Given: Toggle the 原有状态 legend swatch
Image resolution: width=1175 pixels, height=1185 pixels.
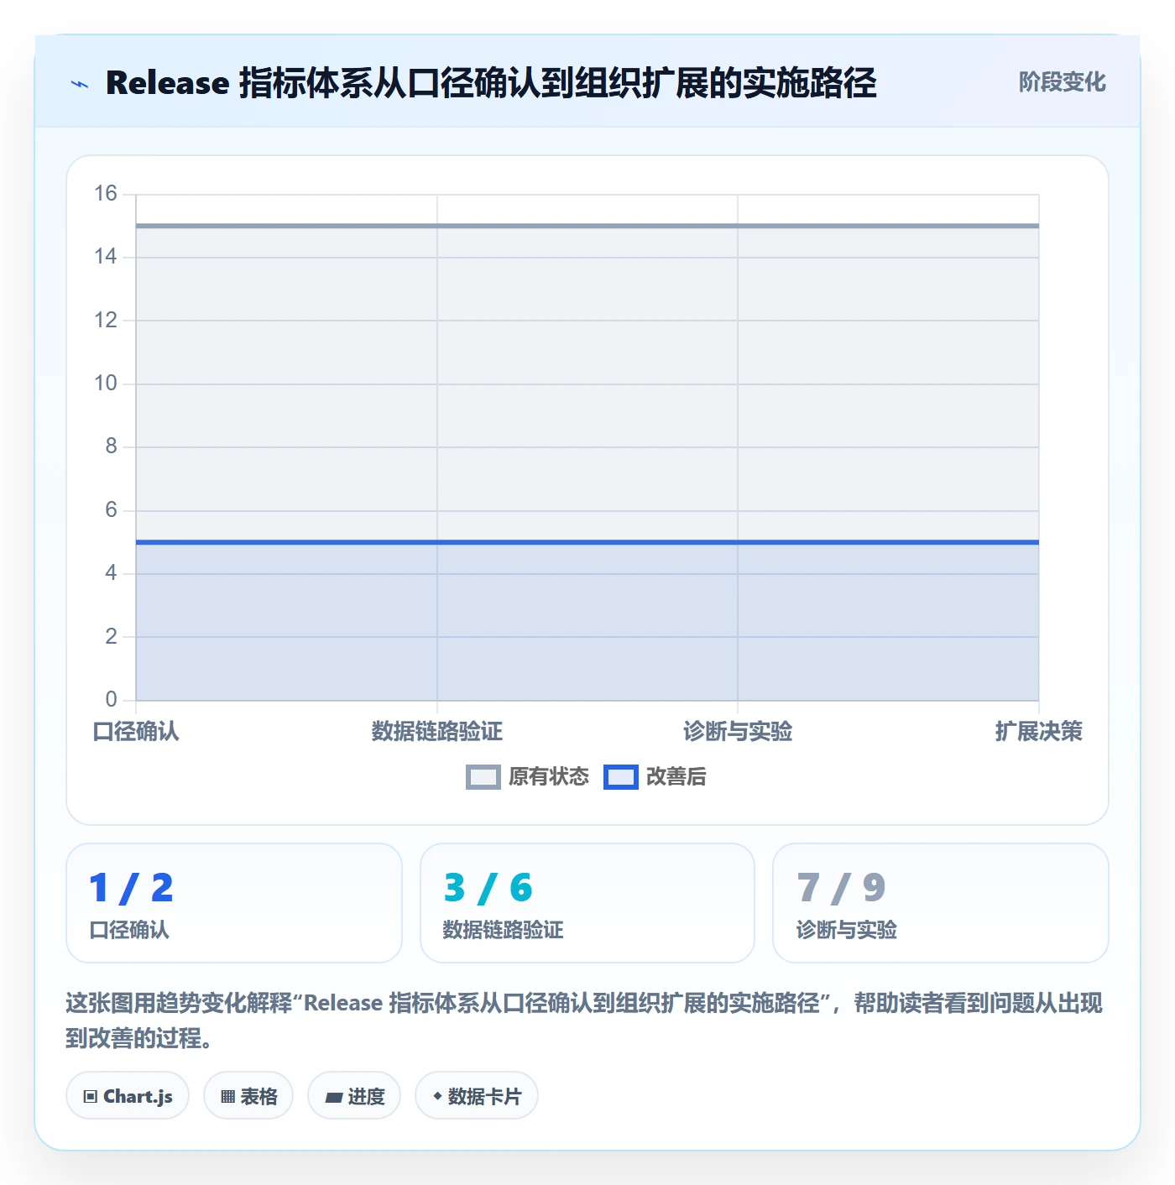Looking at the screenshot, I should point(483,777).
